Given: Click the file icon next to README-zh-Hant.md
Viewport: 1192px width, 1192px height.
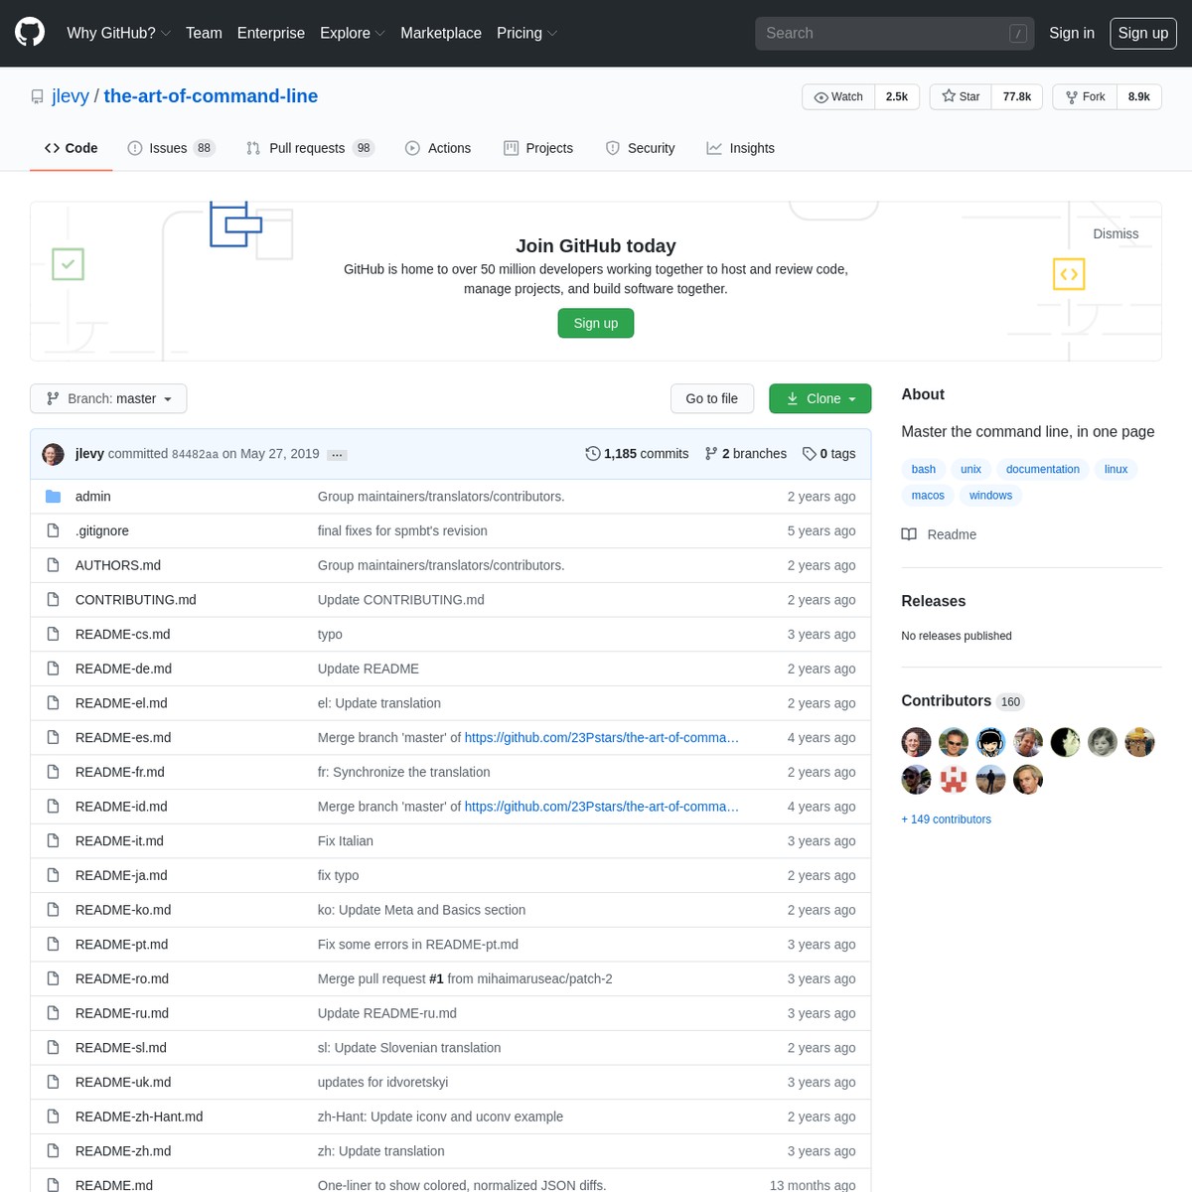Looking at the screenshot, I should pyautogui.click(x=54, y=1117).
